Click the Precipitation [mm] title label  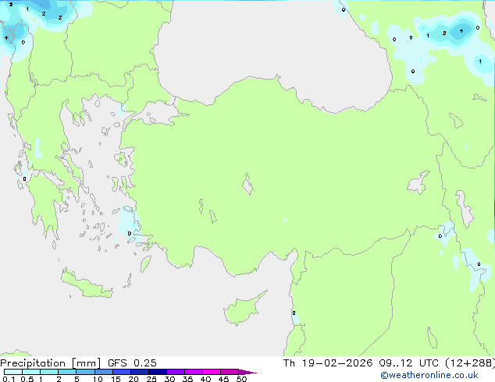pyautogui.click(x=45, y=363)
